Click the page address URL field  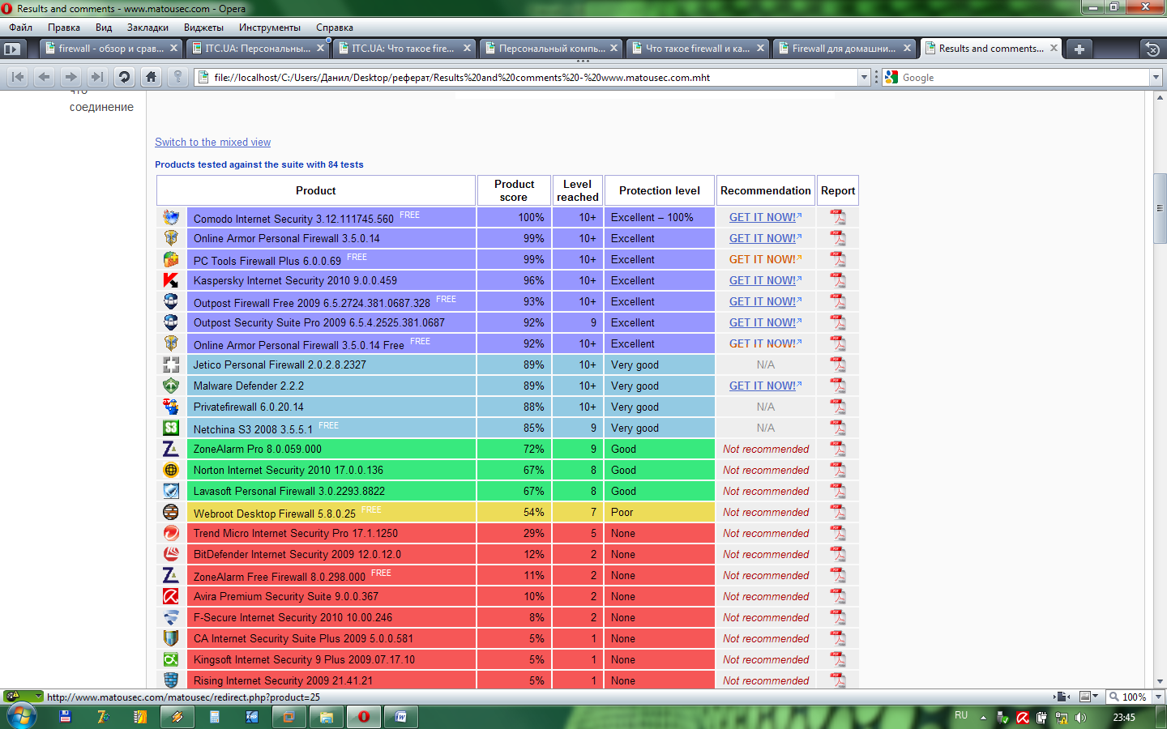pos(534,78)
